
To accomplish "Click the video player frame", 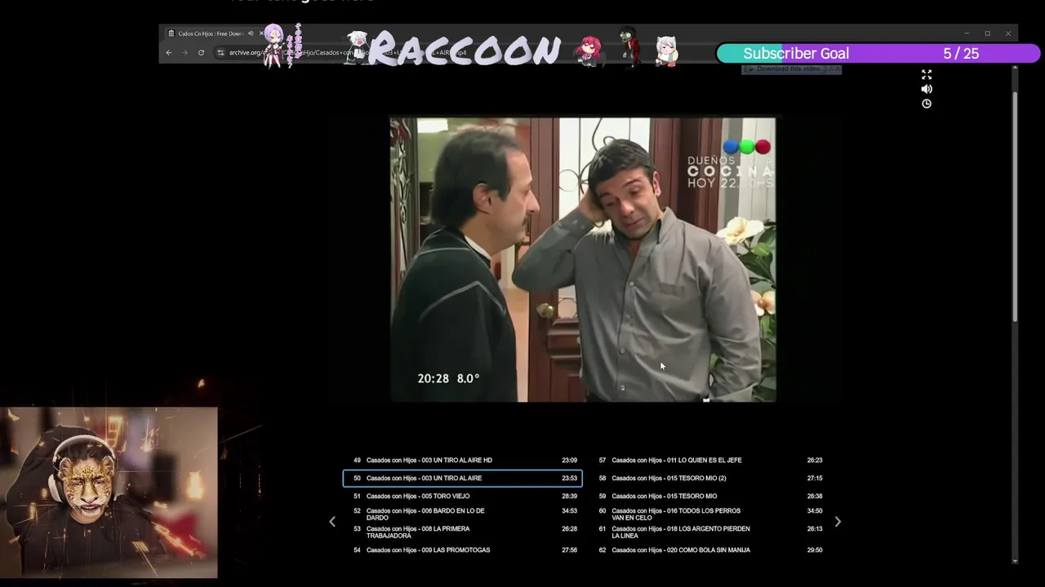I will pos(583,260).
